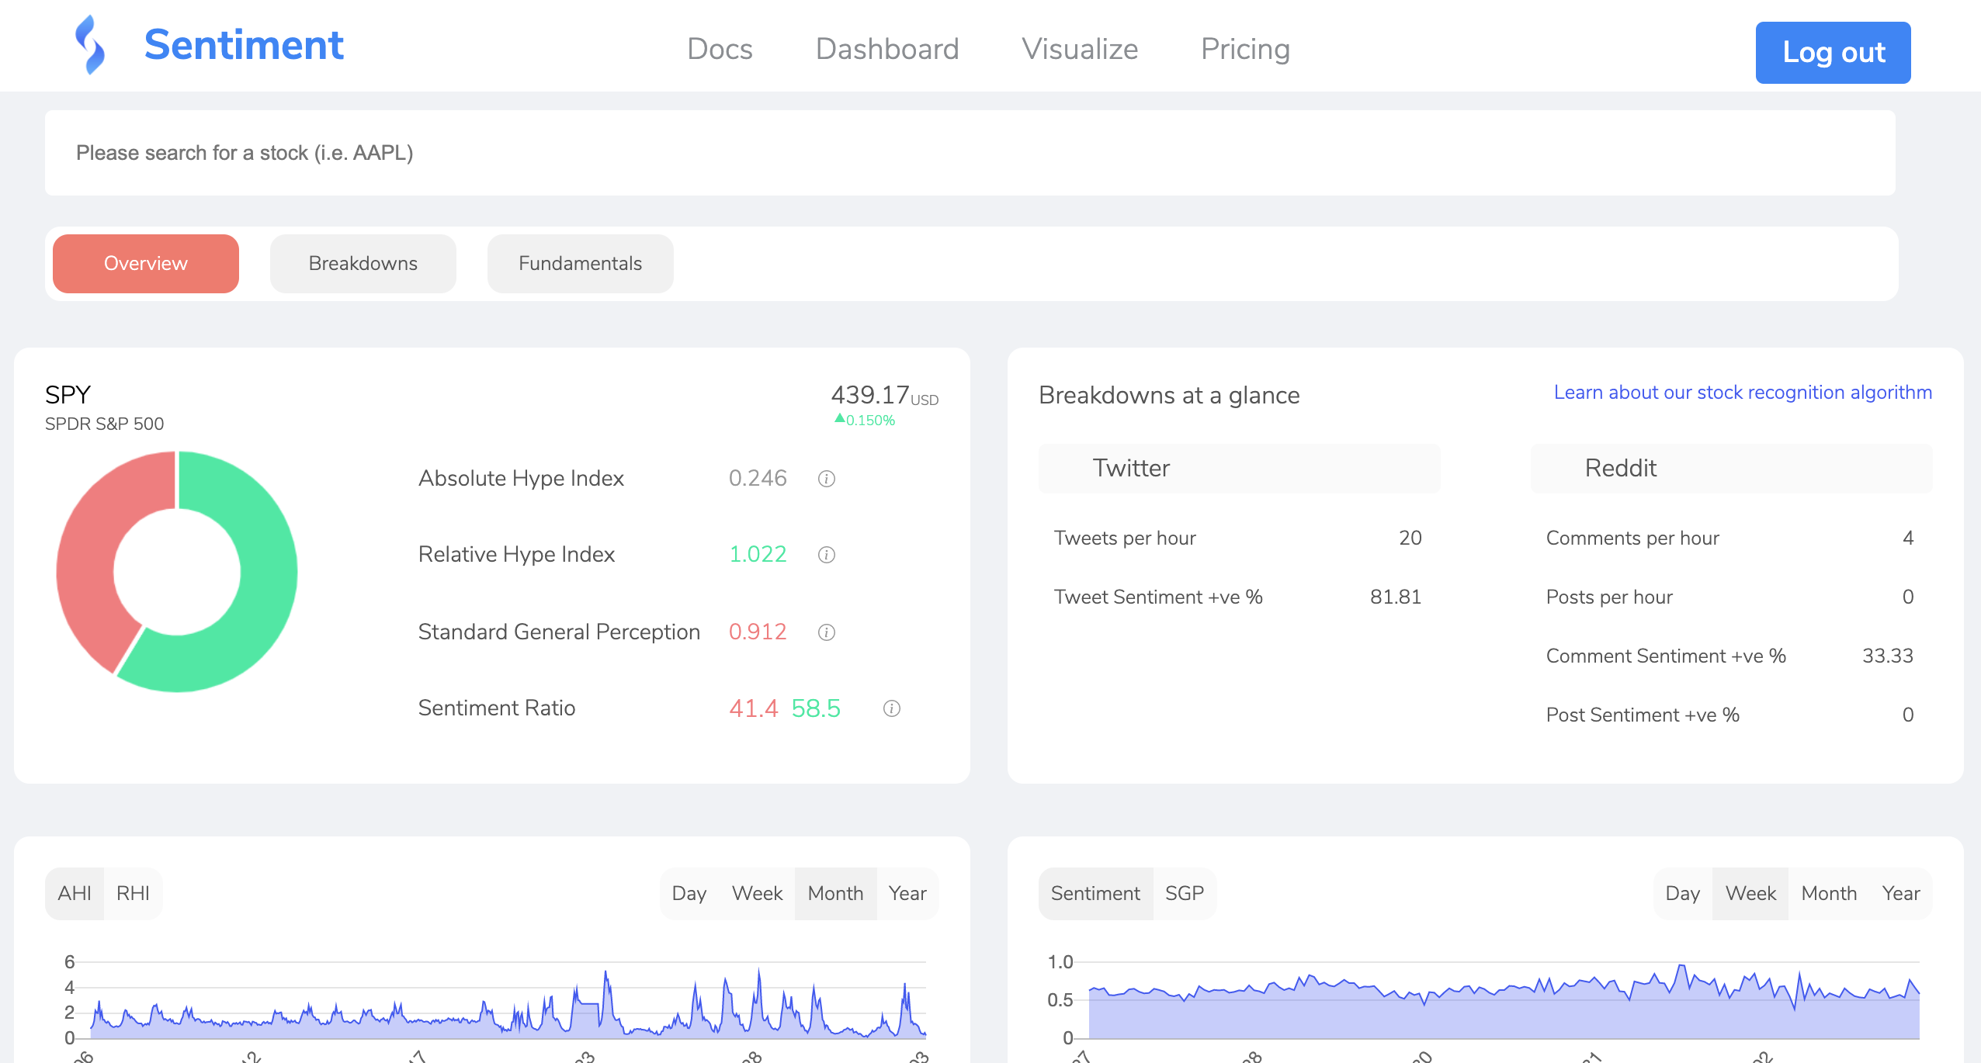Select Sentiment mode on right chart
The width and height of the screenshot is (1981, 1063).
click(x=1095, y=893)
